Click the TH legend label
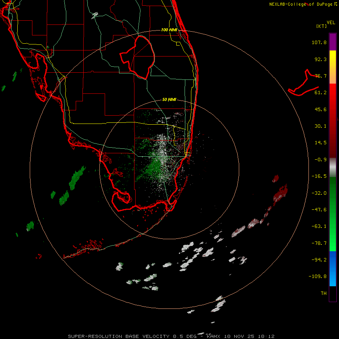Image resolution: width=339 pixels, height=339 pixels. click(324, 293)
